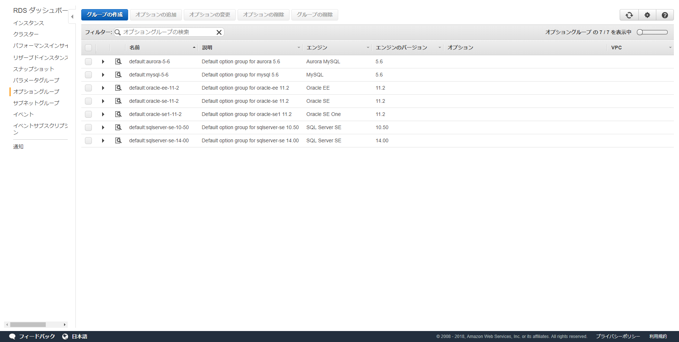Click the refresh icon button

point(629,15)
